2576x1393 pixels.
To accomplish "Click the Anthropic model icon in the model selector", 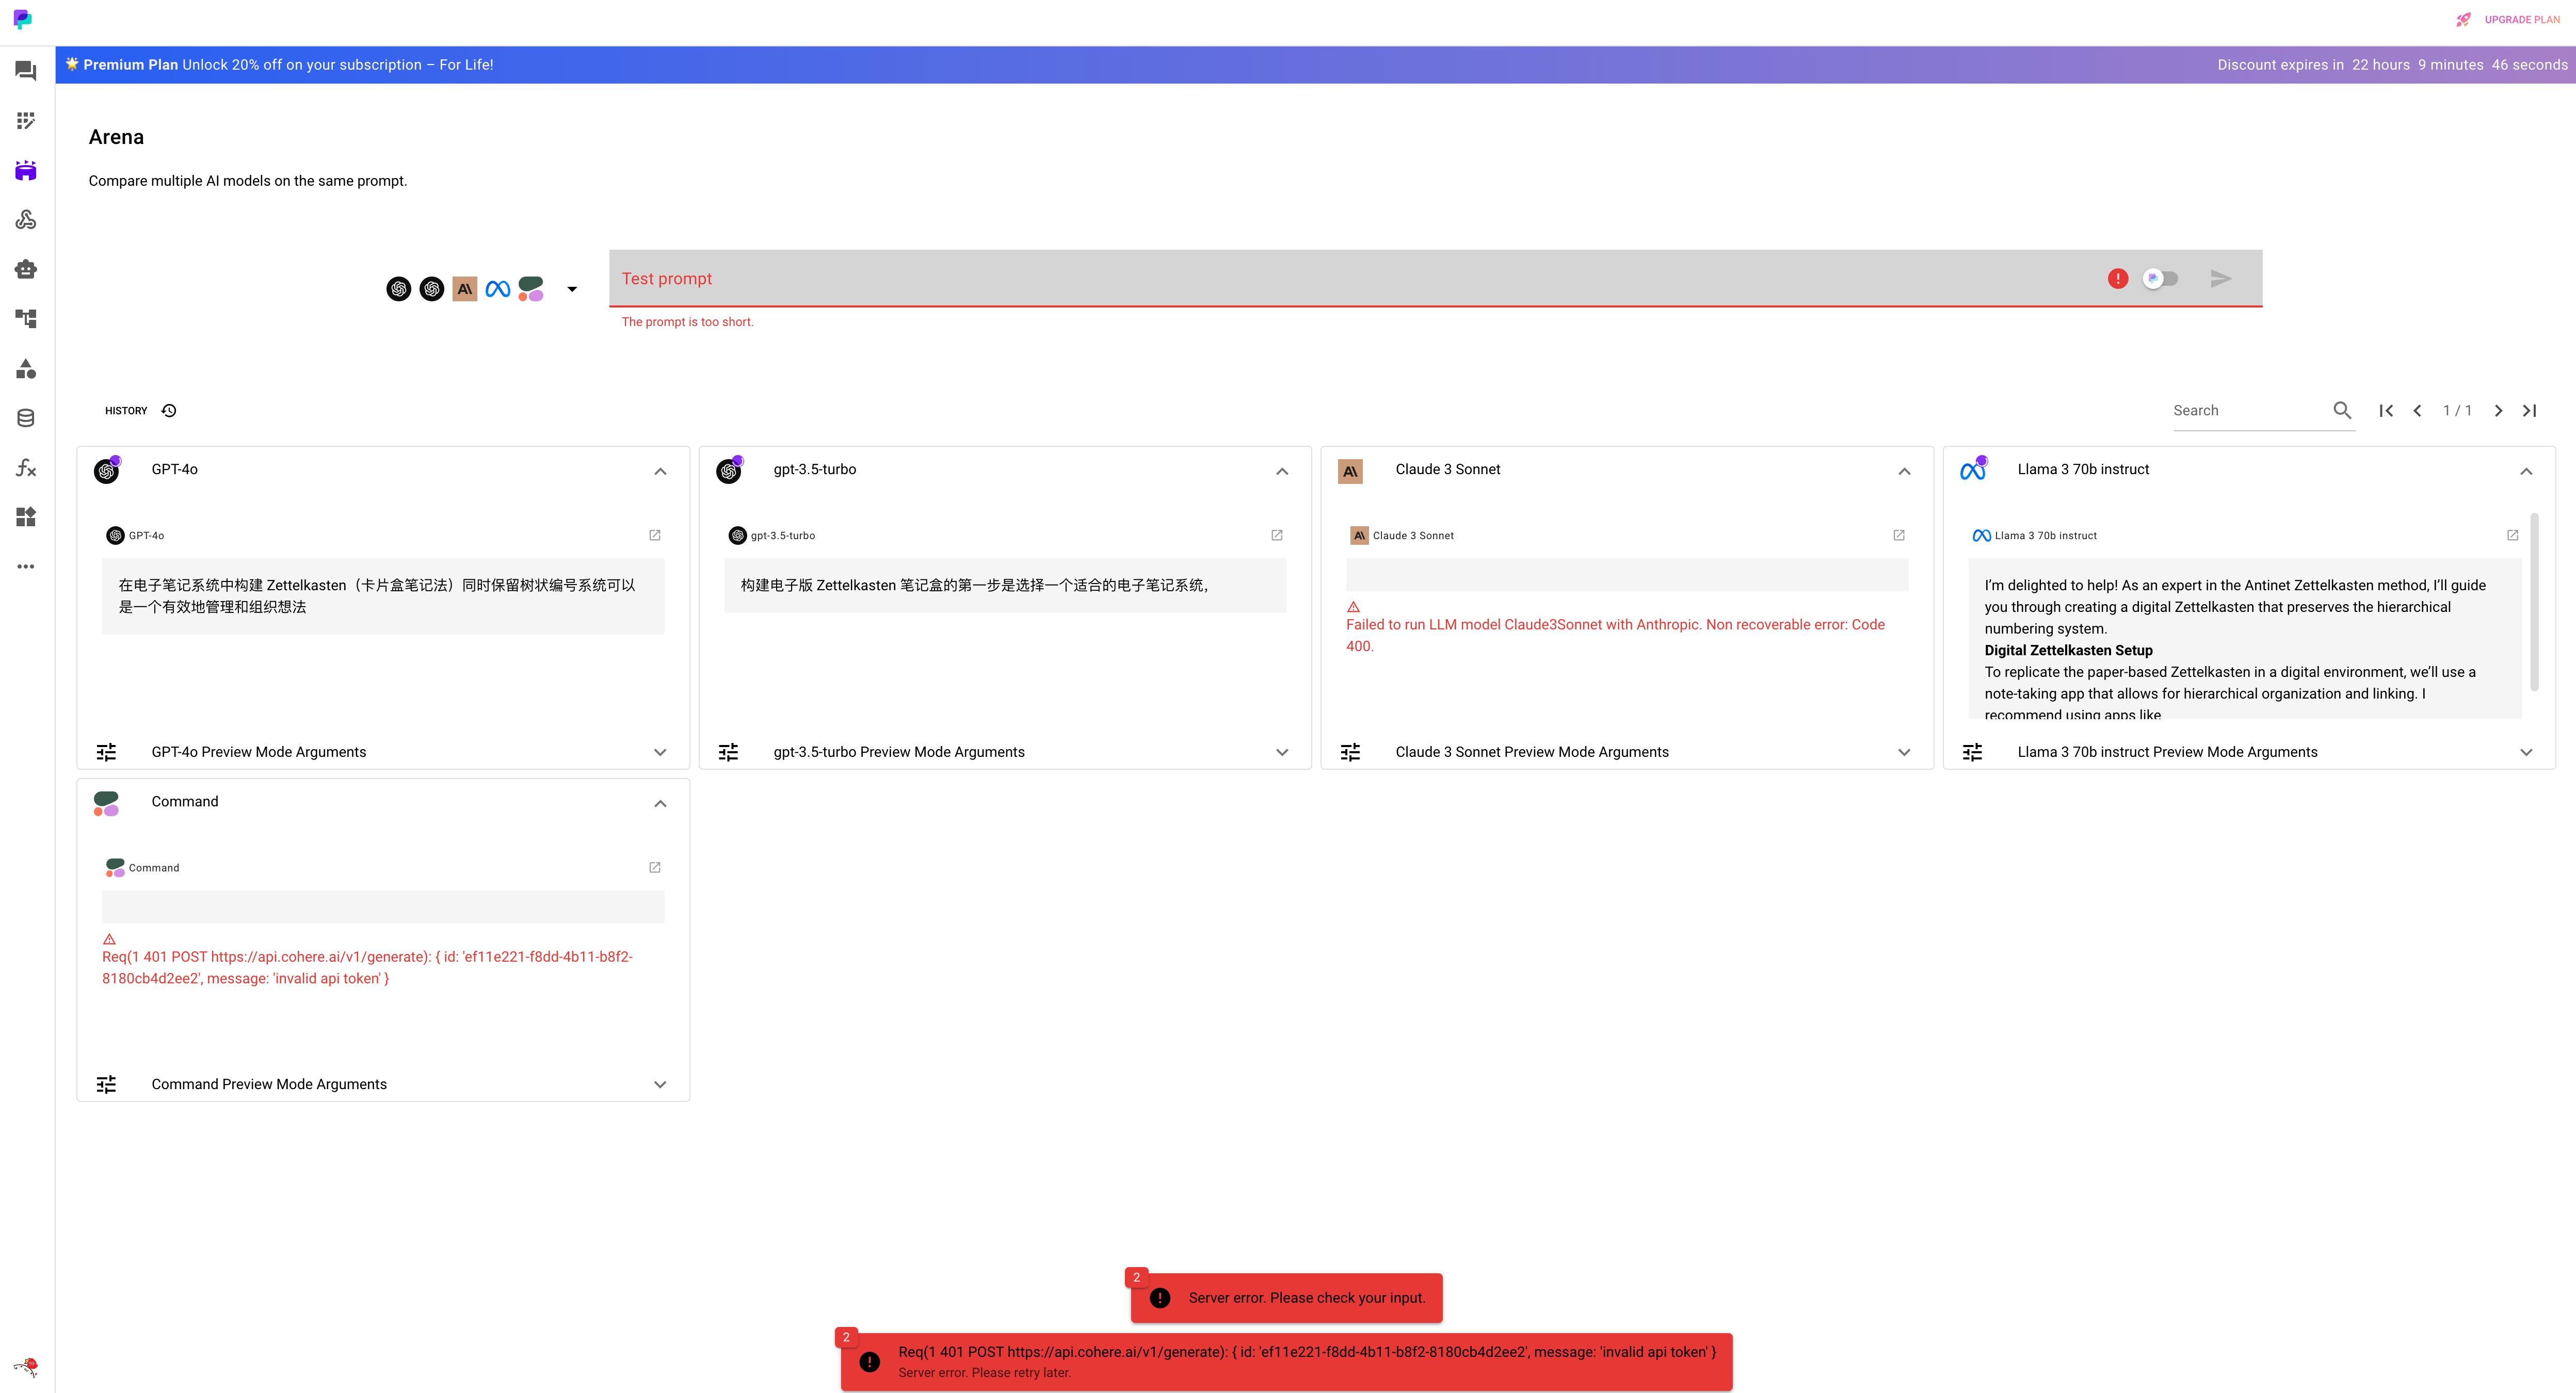I will click(x=465, y=289).
